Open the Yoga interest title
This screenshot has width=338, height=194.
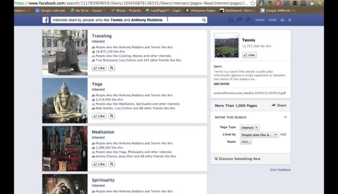pyautogui.click(x=97, y=84)
